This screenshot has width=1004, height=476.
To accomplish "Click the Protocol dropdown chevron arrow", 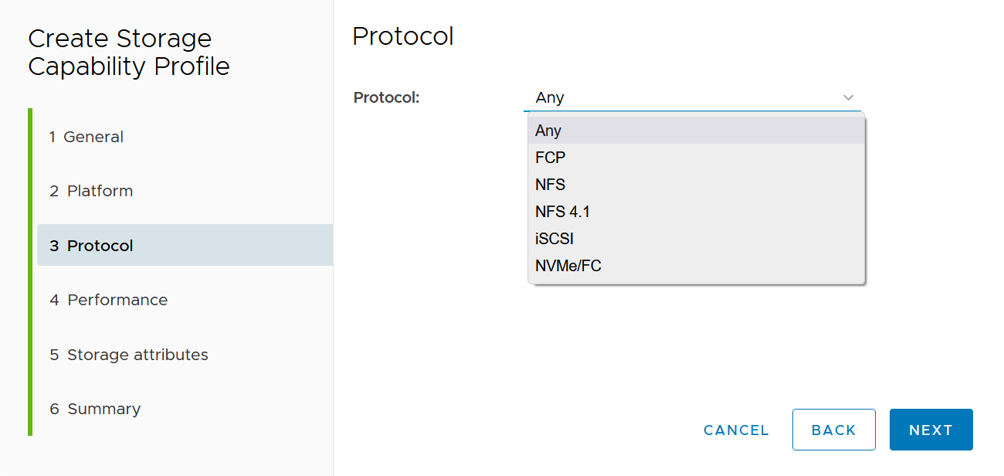I will point(848,98).
